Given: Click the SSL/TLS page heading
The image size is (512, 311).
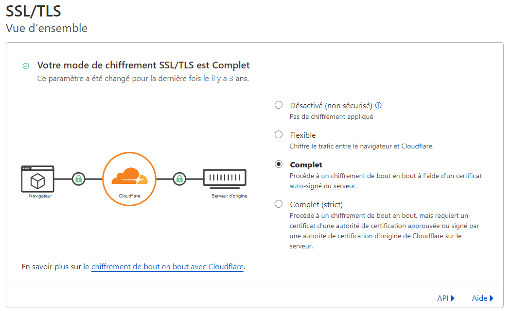Looking at the screenshot, I should (x=34, y=11).
